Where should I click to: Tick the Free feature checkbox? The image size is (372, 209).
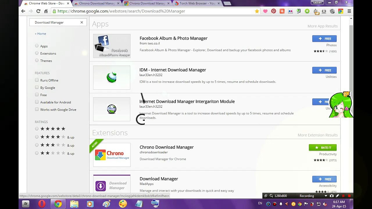(x=37, y=95)
